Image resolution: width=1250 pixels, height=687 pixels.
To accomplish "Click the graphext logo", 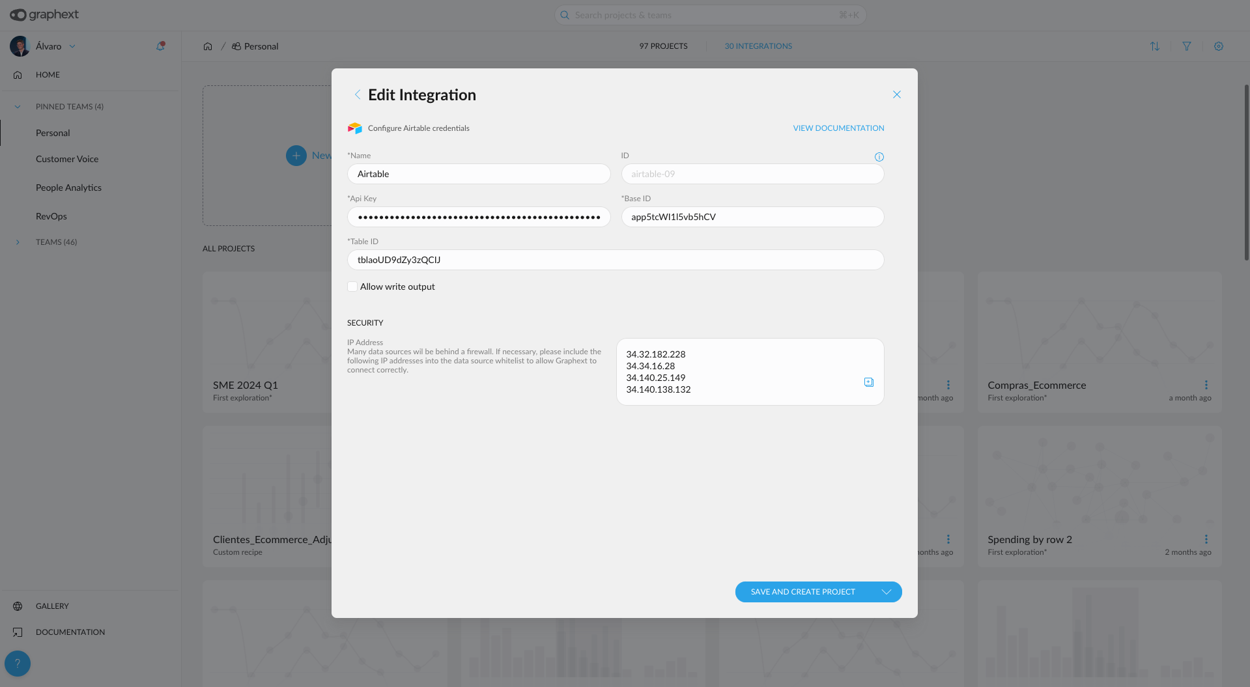I will coord(44,14).
